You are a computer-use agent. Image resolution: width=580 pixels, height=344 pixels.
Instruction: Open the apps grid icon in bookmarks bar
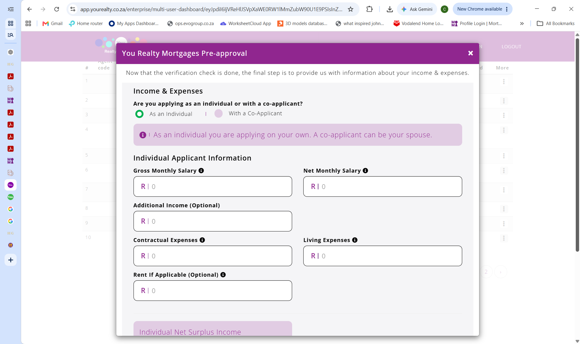click(x=28, y=24)
